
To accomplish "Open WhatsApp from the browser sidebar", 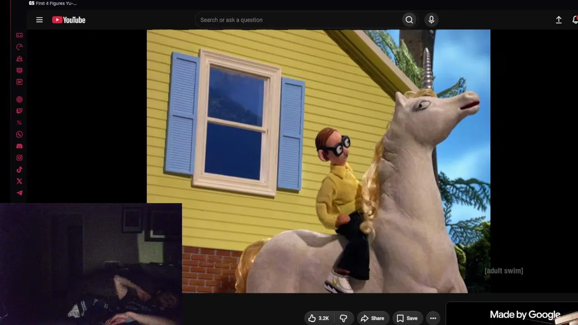I will 19,135.
